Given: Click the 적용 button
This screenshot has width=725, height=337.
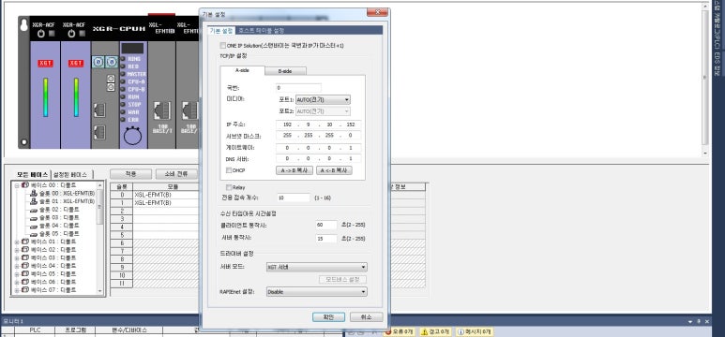Looking at the screenshot, I should (x=131, y=174).
